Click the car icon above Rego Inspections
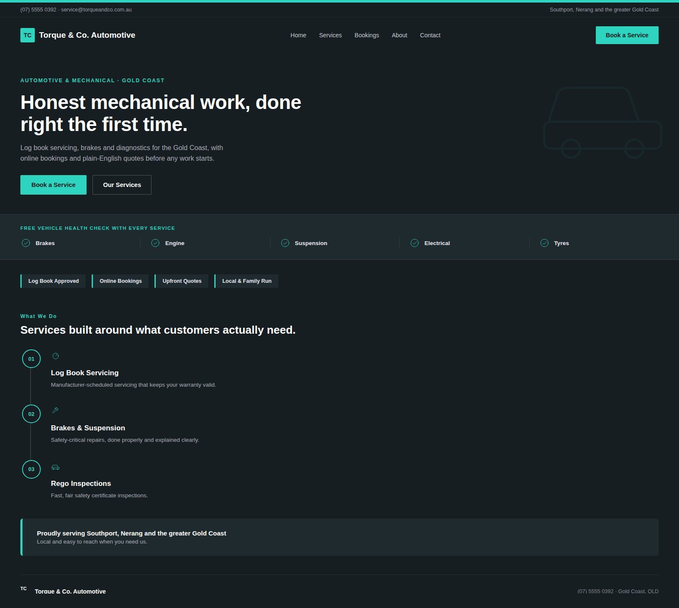 (x=56, y=467)
